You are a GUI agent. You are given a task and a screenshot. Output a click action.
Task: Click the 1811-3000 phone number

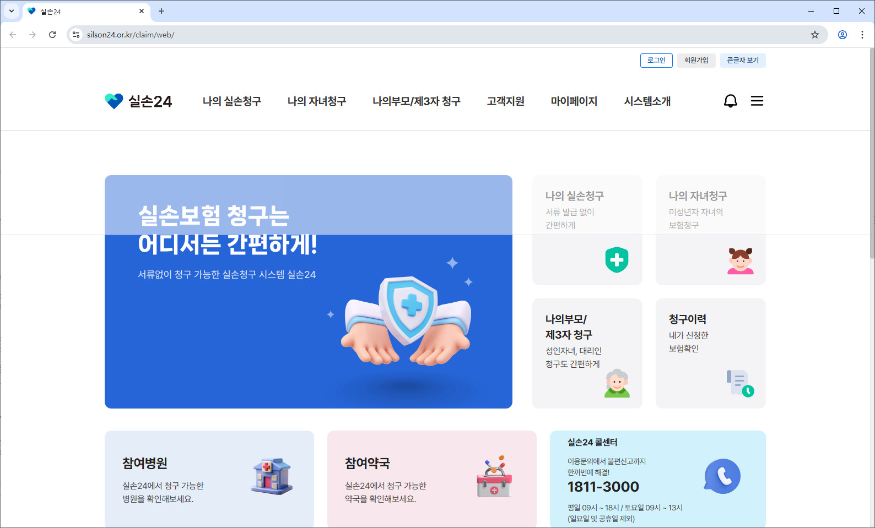coord(603,487)
